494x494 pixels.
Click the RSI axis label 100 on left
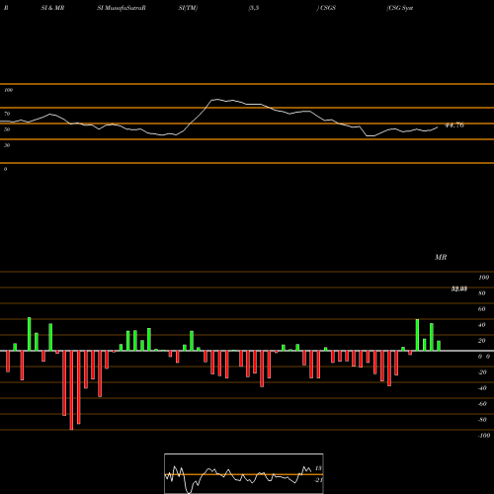click(x=8, y=90)
